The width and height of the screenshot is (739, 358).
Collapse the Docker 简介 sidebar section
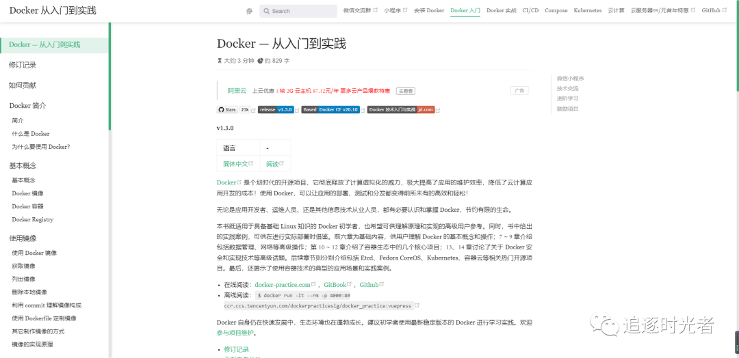pos(28,105)
